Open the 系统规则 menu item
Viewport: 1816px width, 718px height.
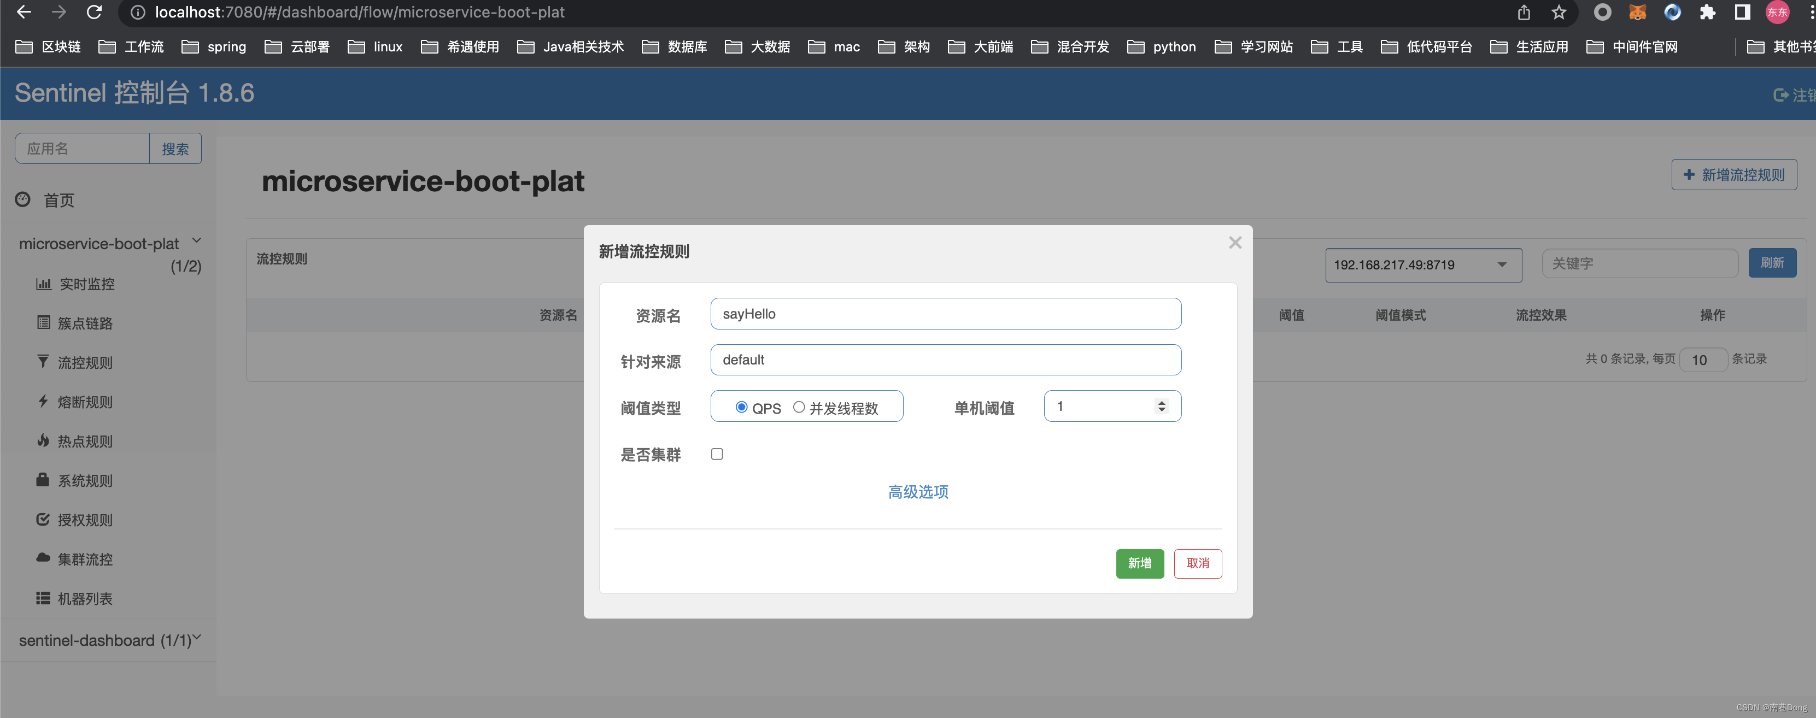point(85,481)
